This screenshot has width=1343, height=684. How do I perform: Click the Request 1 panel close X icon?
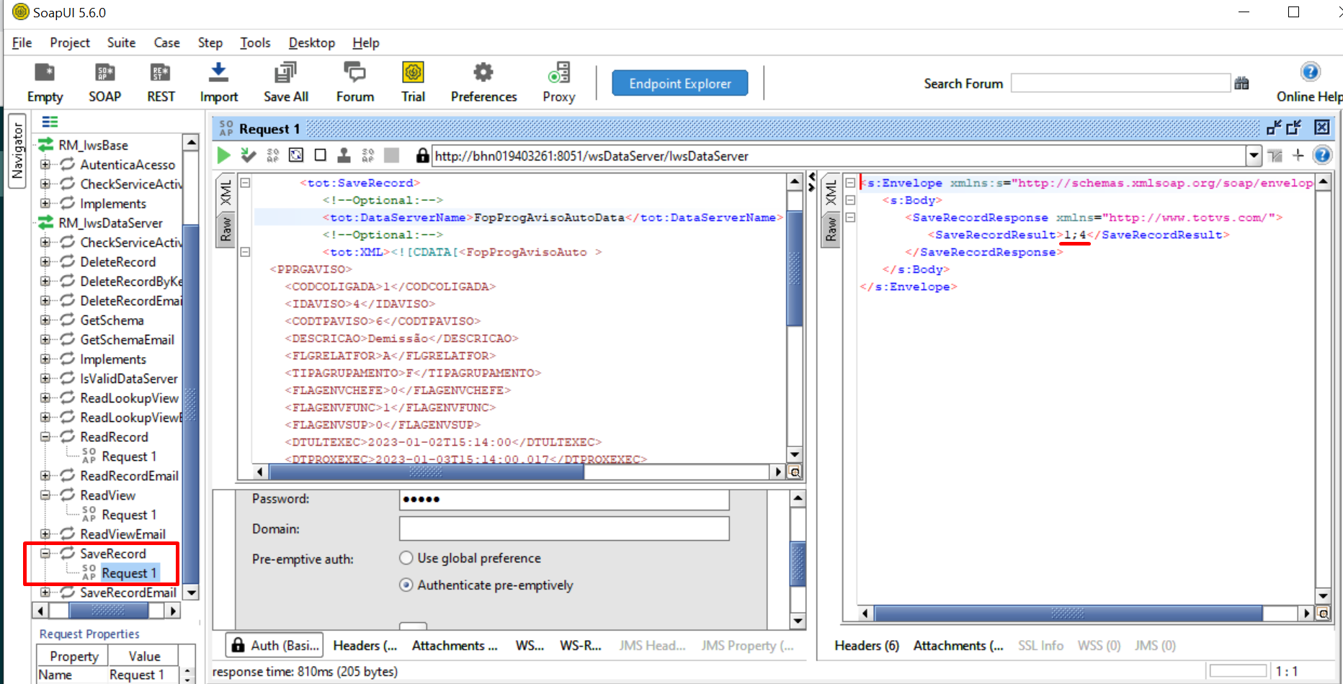(x=1322, y=127)
